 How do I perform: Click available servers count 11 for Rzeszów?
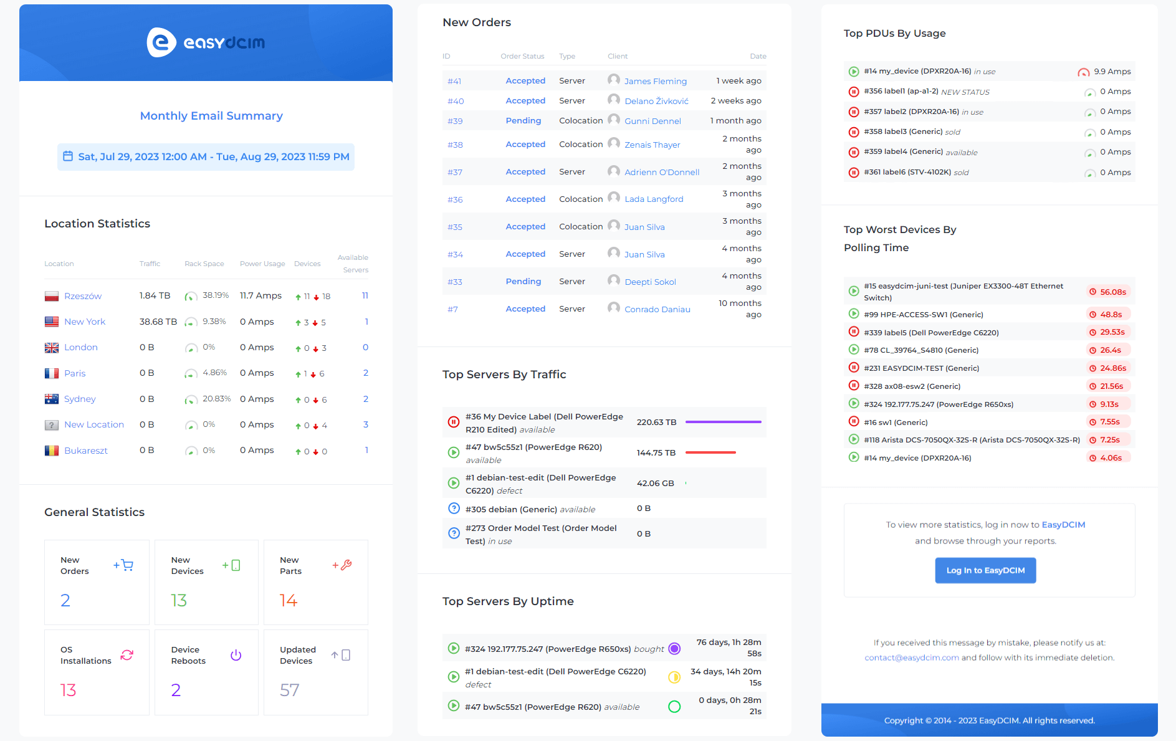point(365,296)
